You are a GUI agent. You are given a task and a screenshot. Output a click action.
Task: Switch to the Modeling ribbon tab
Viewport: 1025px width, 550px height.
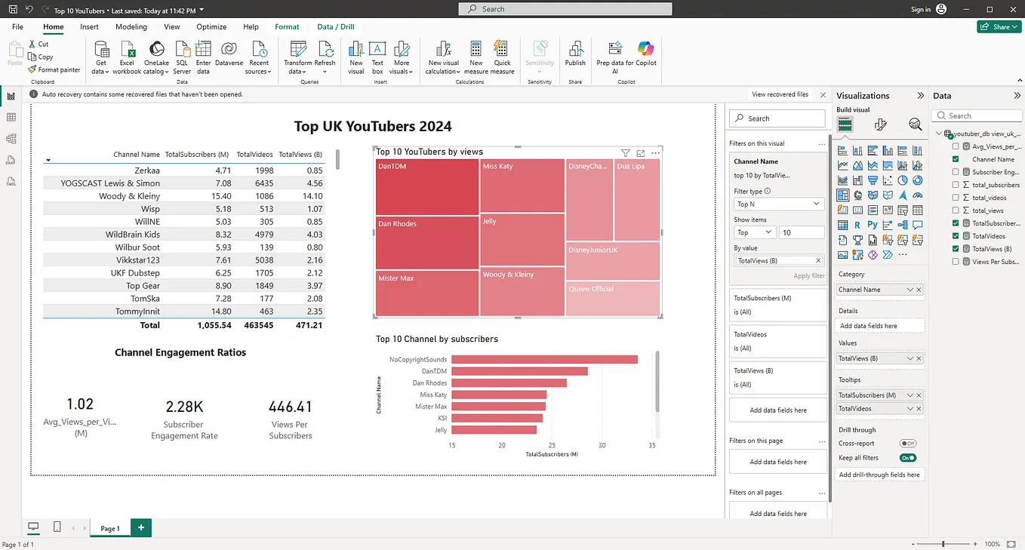pyautogui.click(x=131, y=27)
